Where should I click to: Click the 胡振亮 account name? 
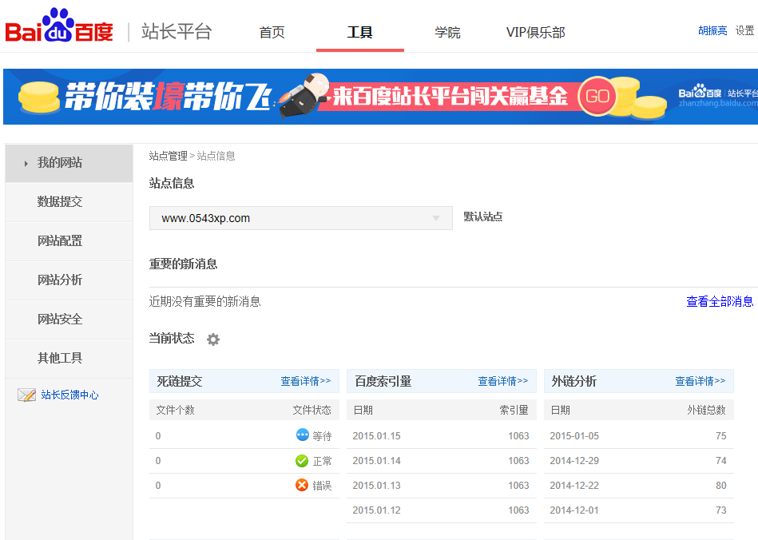[x=712, y=30]
